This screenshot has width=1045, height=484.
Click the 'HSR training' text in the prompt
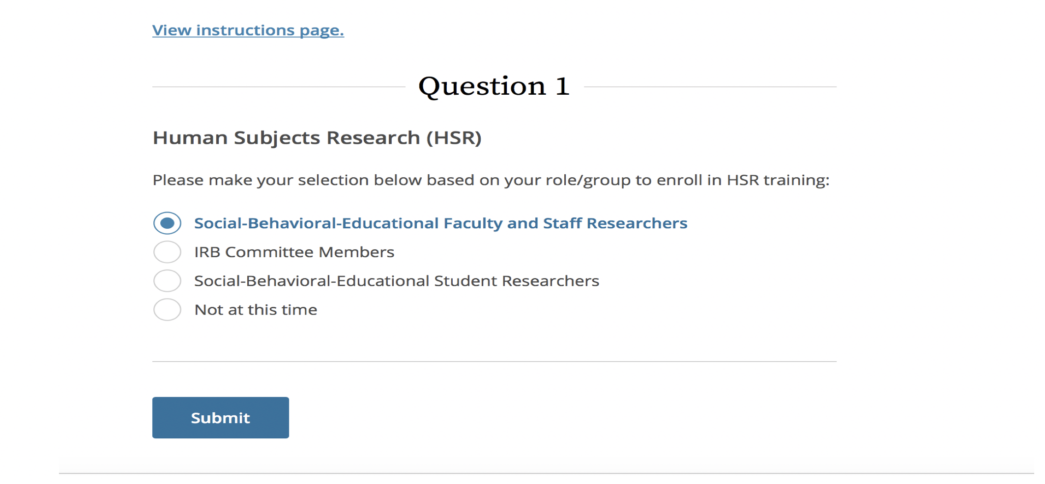[777, 180]
